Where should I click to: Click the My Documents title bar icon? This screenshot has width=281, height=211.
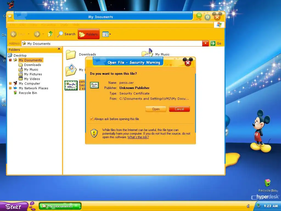click(10, 16)
